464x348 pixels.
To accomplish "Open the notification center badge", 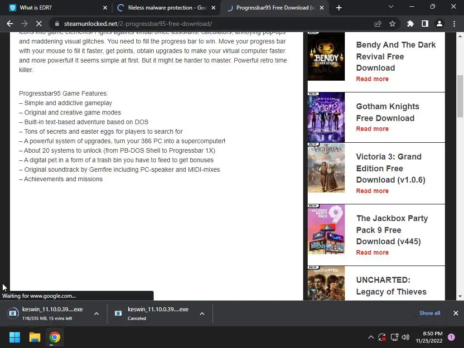I will pos(451,337).
